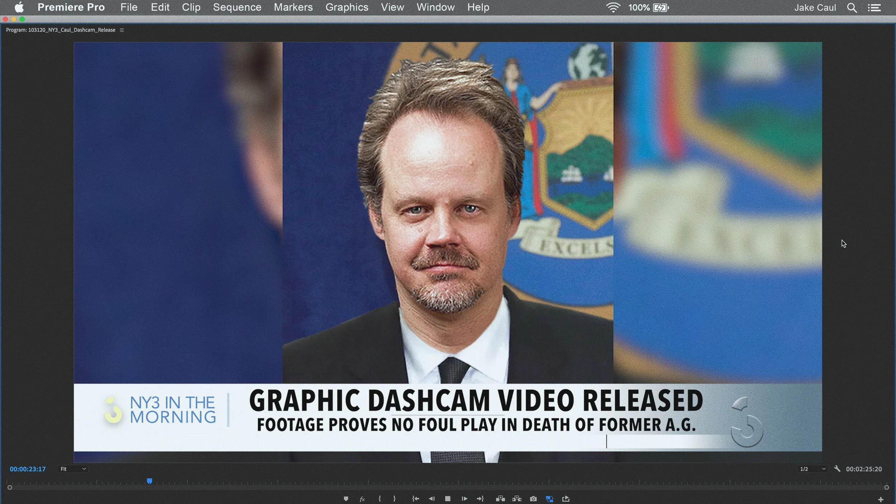896x504 pixels.
Task: Stop playback with the stop button
Action: pos(448,499)
